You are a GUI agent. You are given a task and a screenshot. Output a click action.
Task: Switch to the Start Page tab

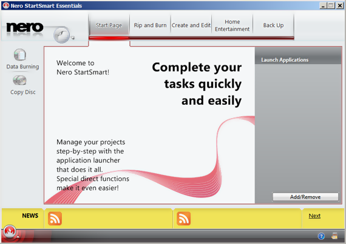click(109, 25)
